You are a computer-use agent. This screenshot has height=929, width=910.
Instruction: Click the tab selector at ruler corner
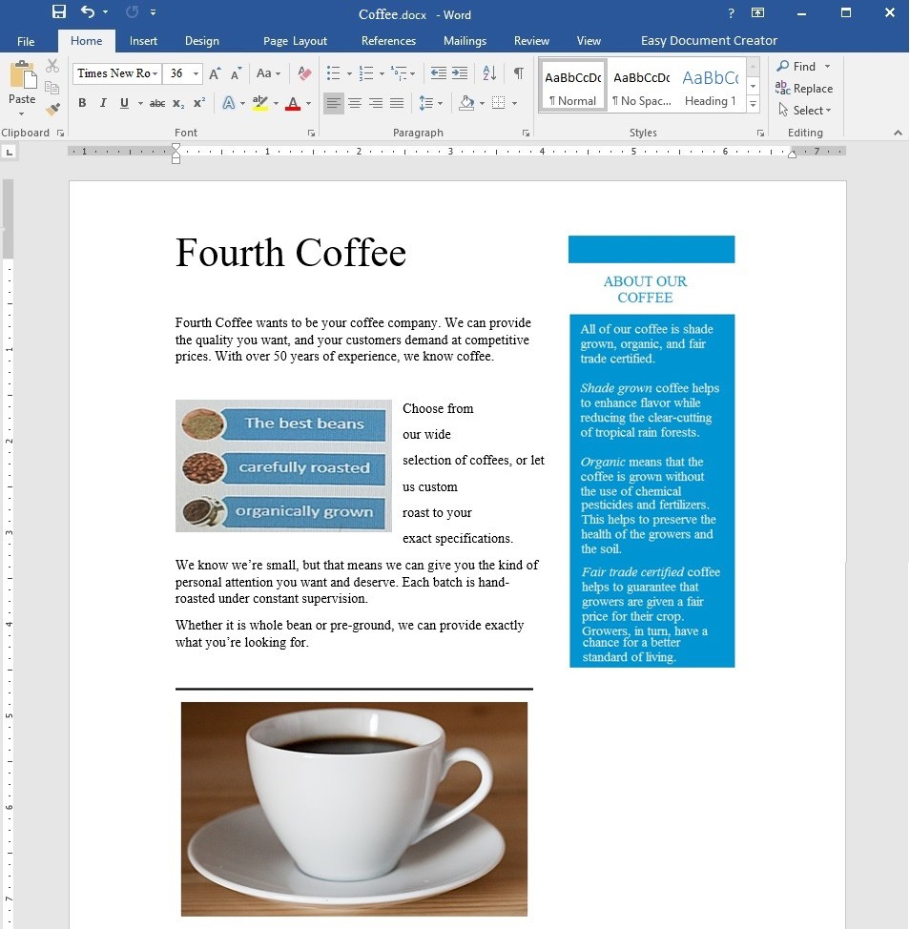pos(9,153)
